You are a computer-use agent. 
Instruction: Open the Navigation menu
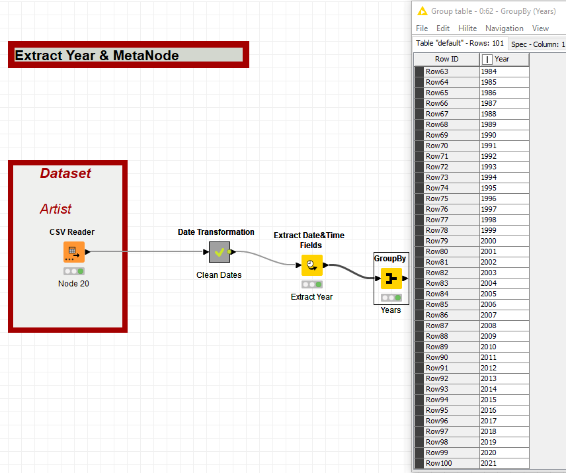(505, 28)
